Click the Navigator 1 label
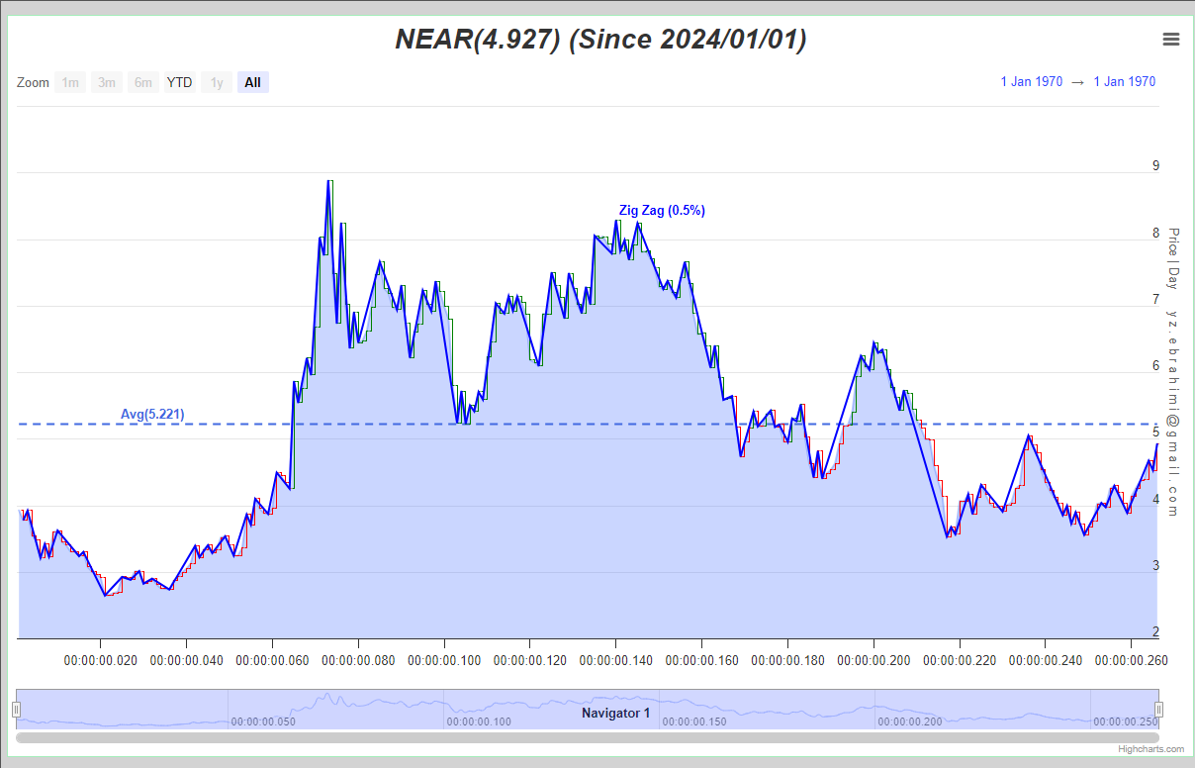This screenshot has width=1195, height=769. (615, 713)
